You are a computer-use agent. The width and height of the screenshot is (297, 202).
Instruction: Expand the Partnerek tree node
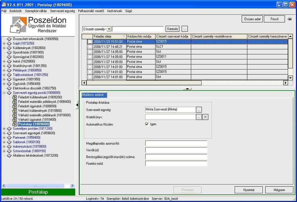[4, 137]
